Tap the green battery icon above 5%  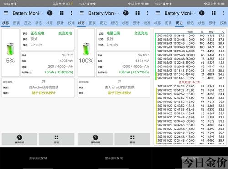click(x=10, y=49)
